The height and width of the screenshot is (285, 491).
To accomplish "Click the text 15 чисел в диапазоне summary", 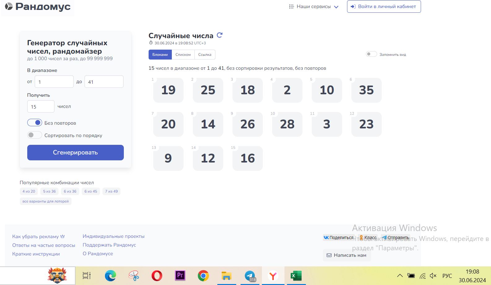I will pyautogui.click(x=237, y=68).
